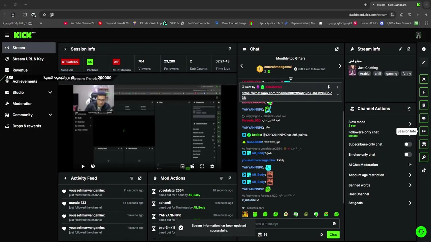Image resolution: width=431 pixels, height=242 pixels.
Task: Open the green support headset bubble
Action: pos(421,232)
